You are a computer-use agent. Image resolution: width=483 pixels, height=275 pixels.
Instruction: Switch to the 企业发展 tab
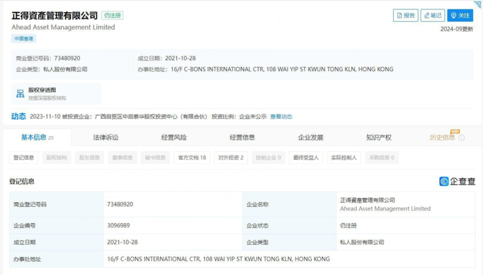[x=311, y=137]
